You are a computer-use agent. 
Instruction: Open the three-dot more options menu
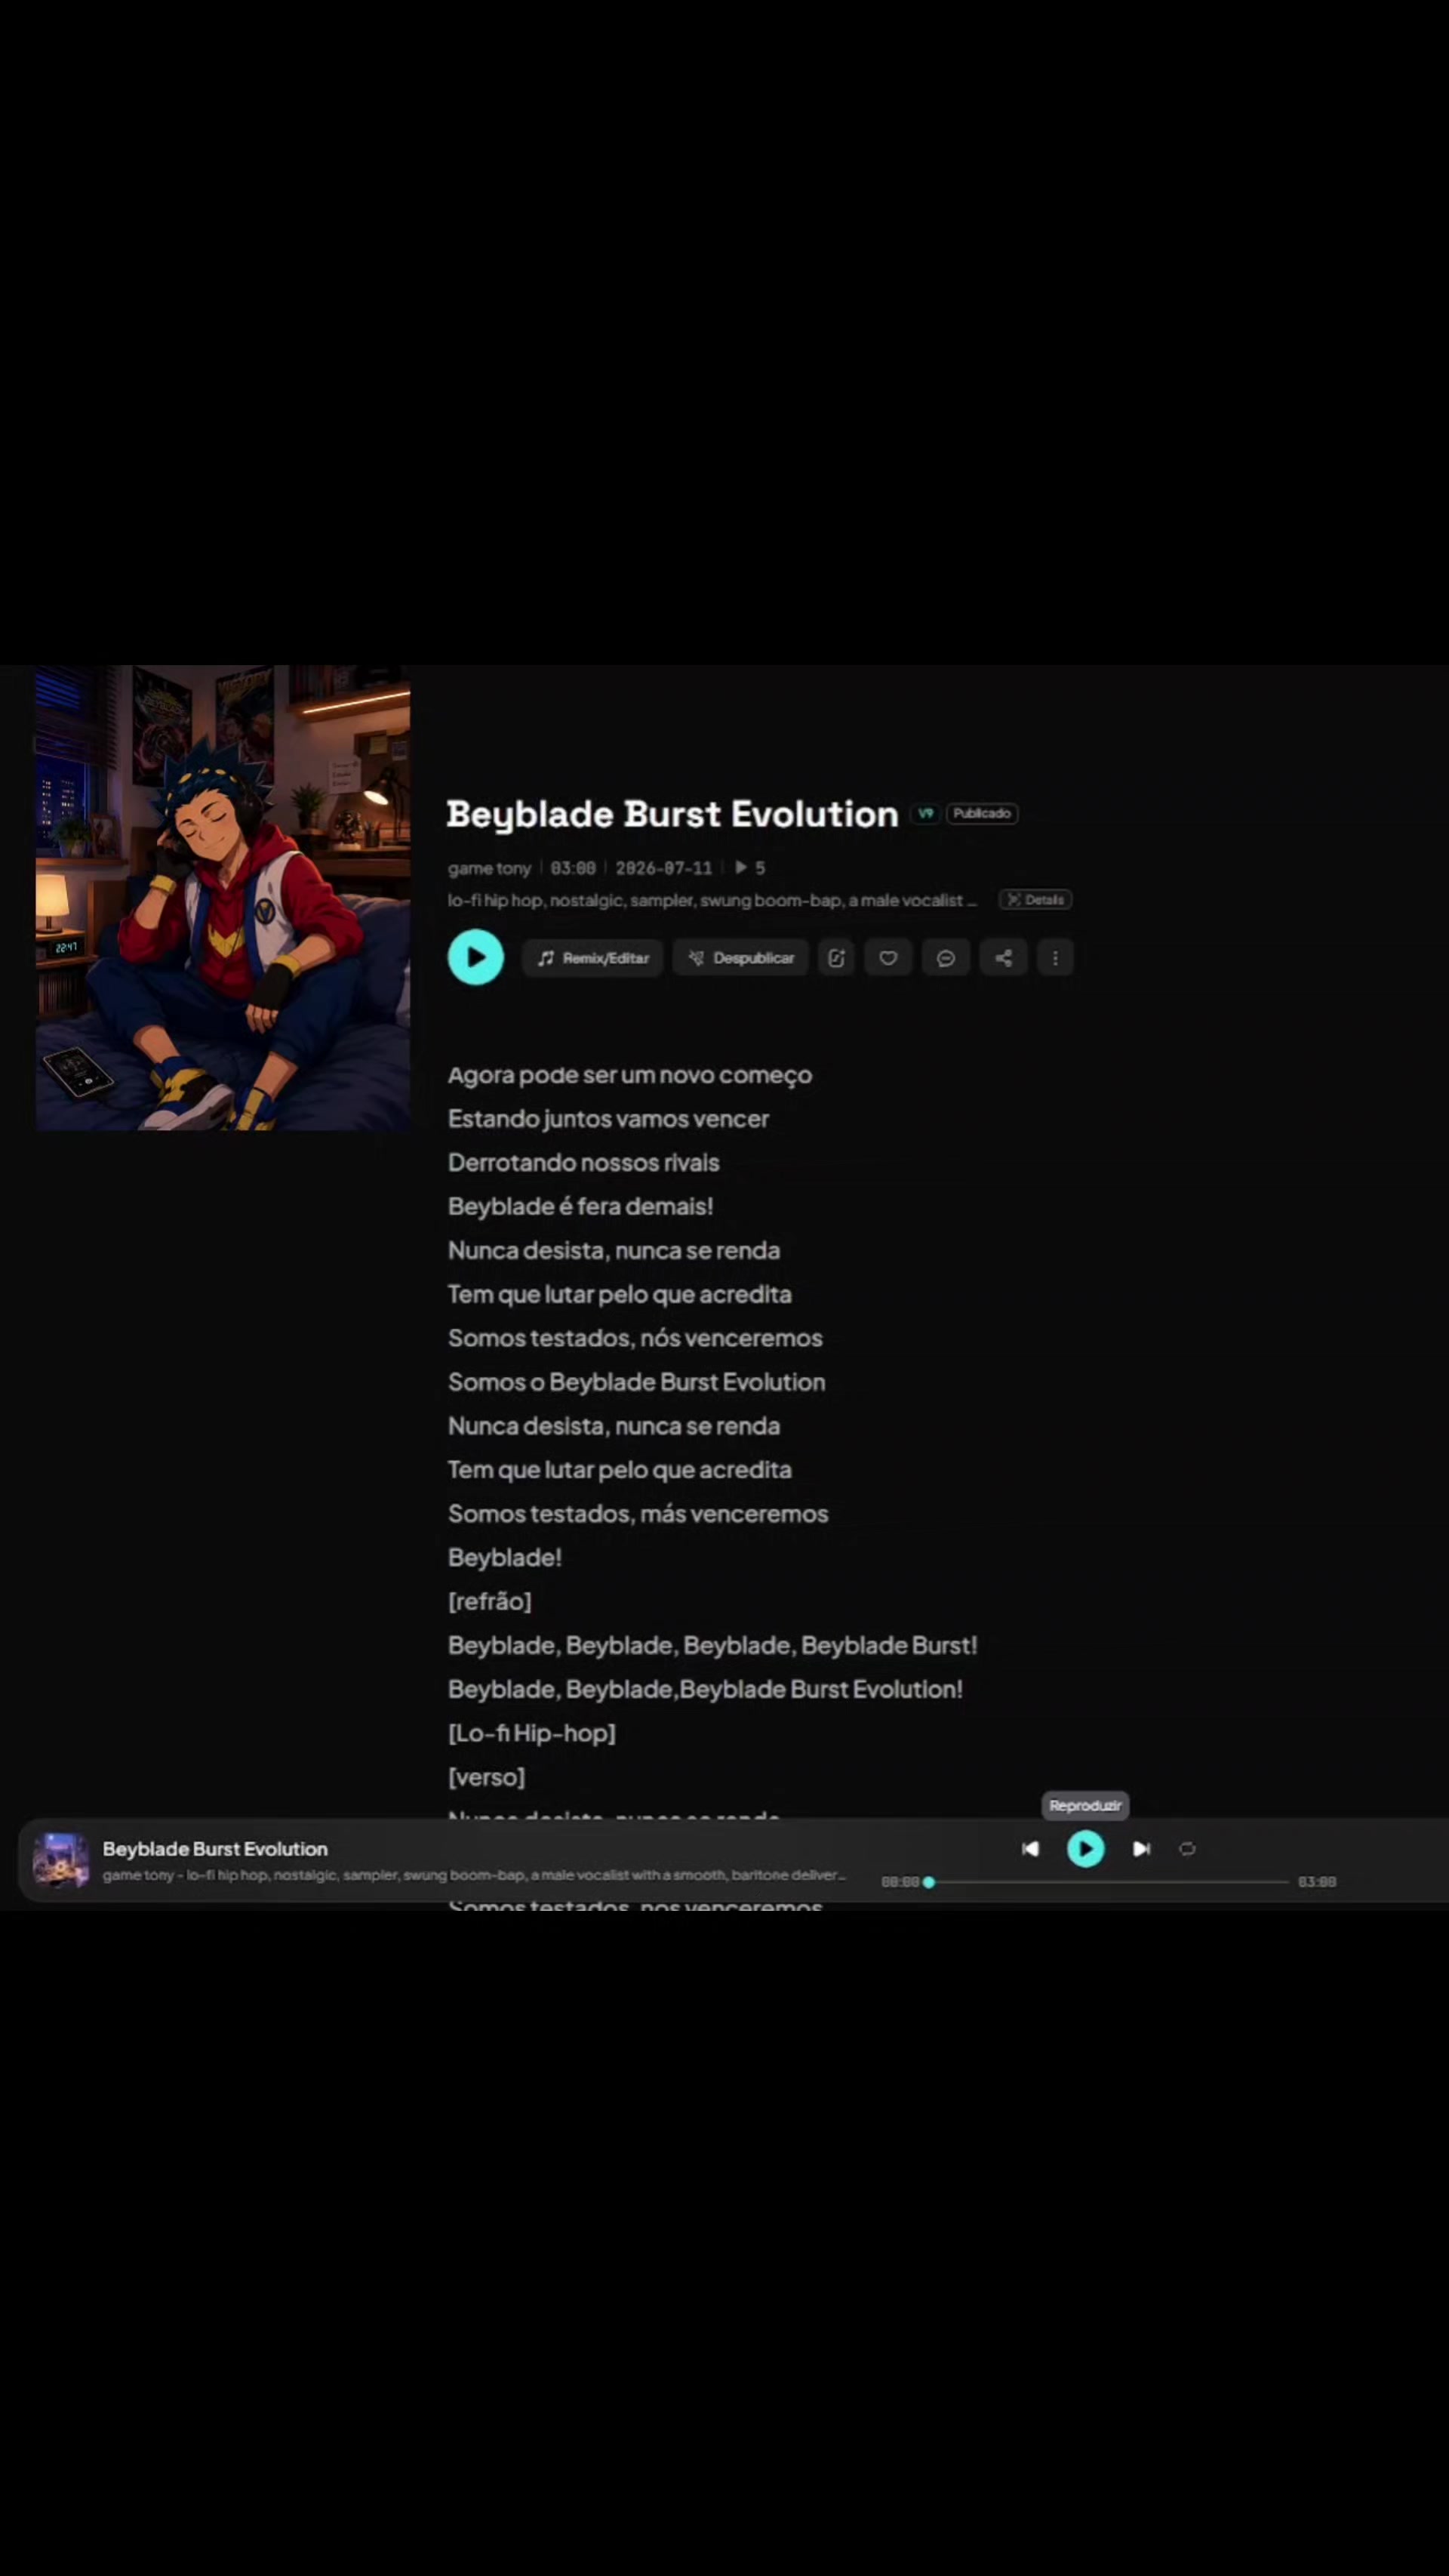[1055, 958]
